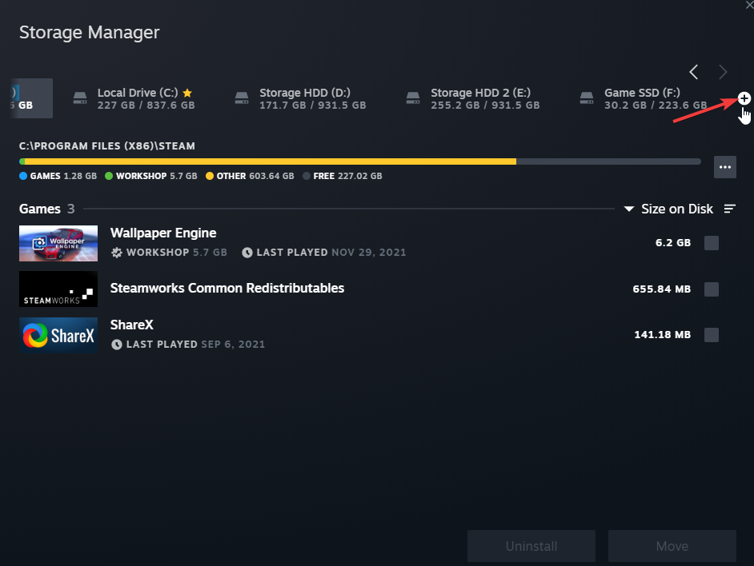Check the Steamworks Common Redistributables checkbox
This screenshot has width=754, height=566.
pyautogui.click(x=712, y=289)
